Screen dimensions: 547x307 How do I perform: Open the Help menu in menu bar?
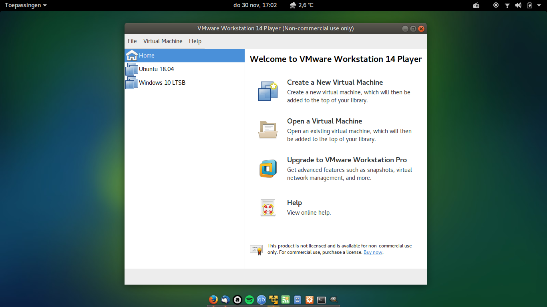coord(195,41)
